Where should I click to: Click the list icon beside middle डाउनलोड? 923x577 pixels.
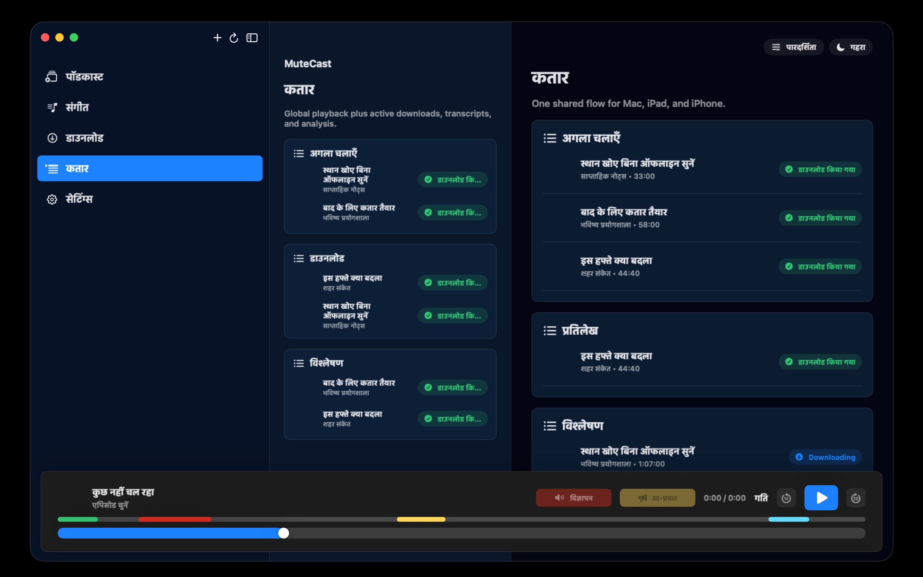299,258
